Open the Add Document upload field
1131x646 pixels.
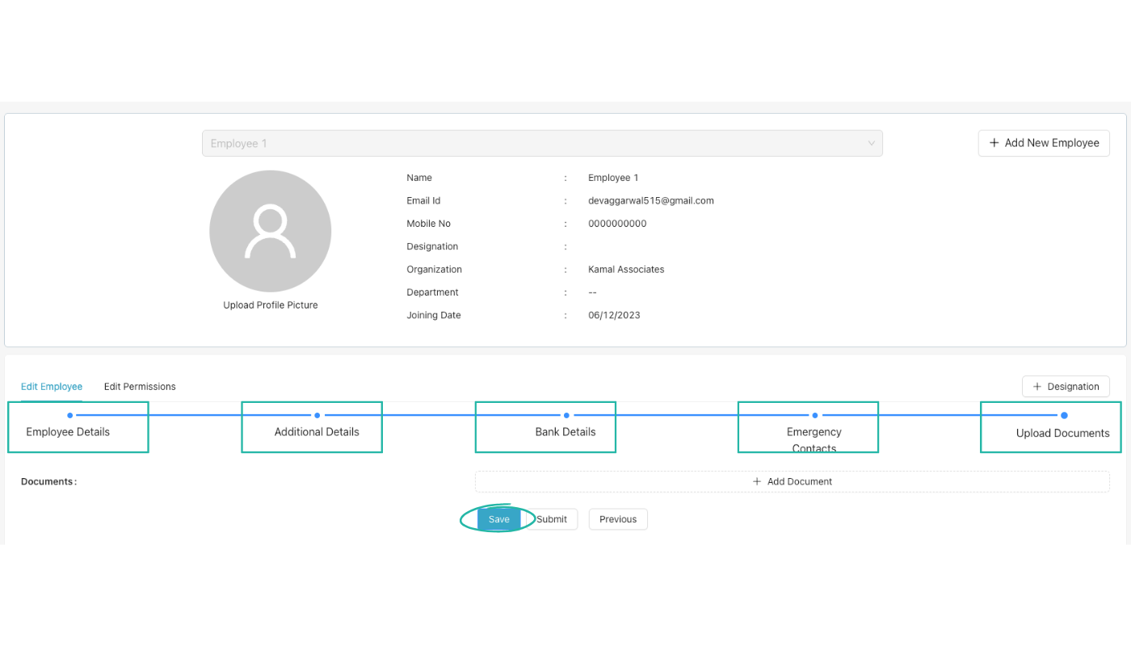(x=792, y=481)
